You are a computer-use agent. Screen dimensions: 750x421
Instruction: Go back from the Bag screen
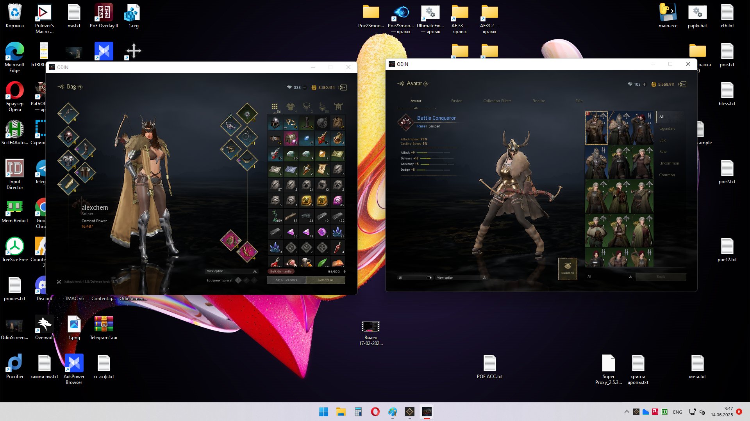(61, 87)
